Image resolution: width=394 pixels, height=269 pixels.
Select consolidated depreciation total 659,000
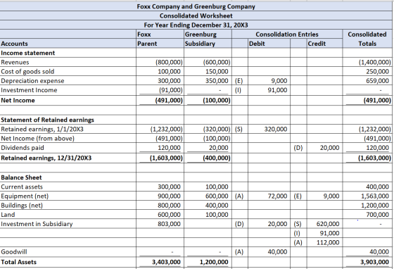point(377,81)
